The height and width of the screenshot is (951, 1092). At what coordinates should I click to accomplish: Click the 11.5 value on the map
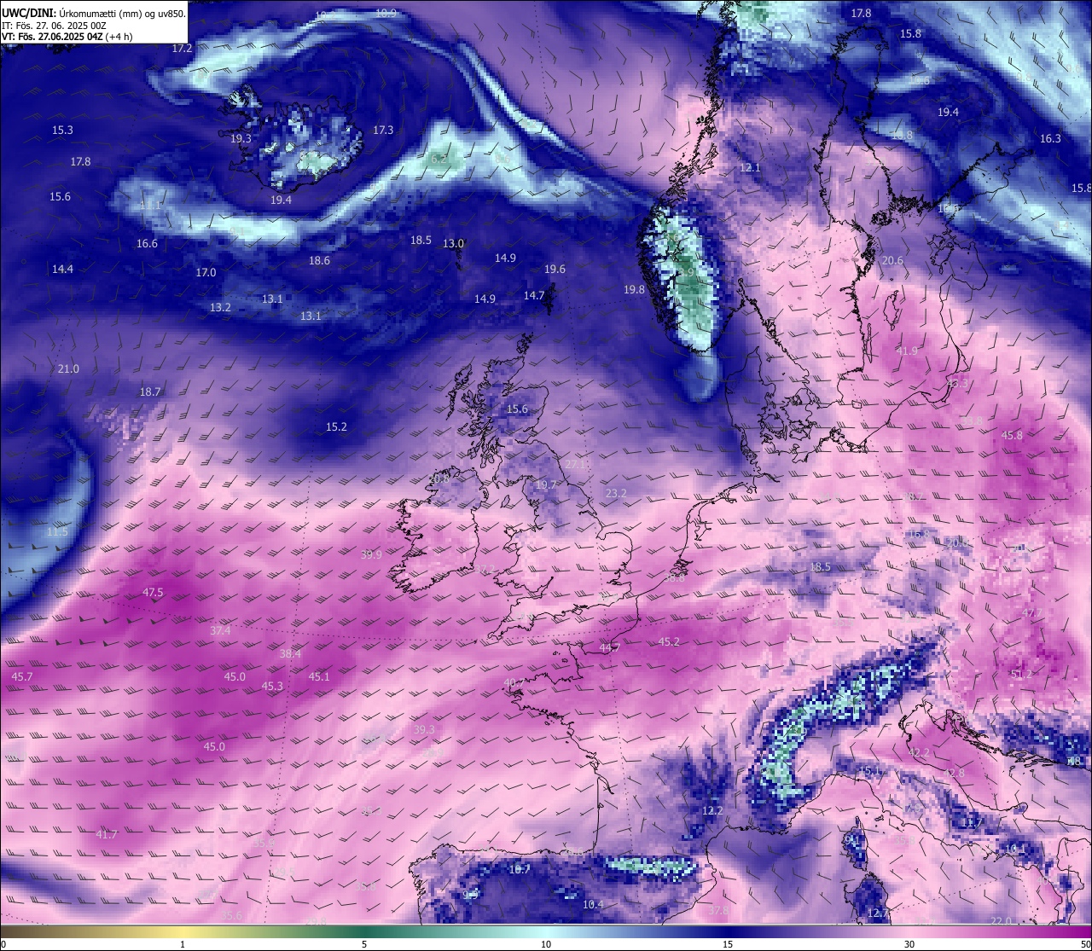point(57,532)
